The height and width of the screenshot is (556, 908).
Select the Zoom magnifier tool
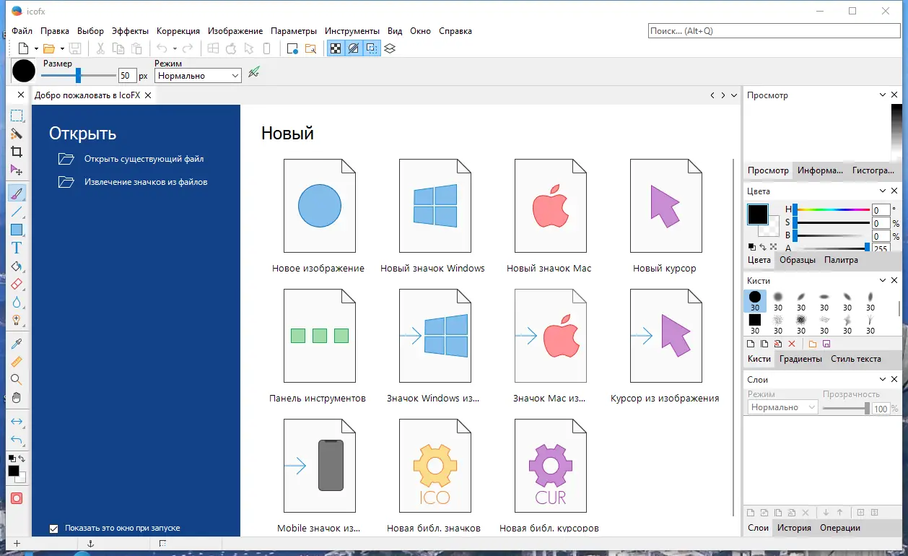[16, 380]
